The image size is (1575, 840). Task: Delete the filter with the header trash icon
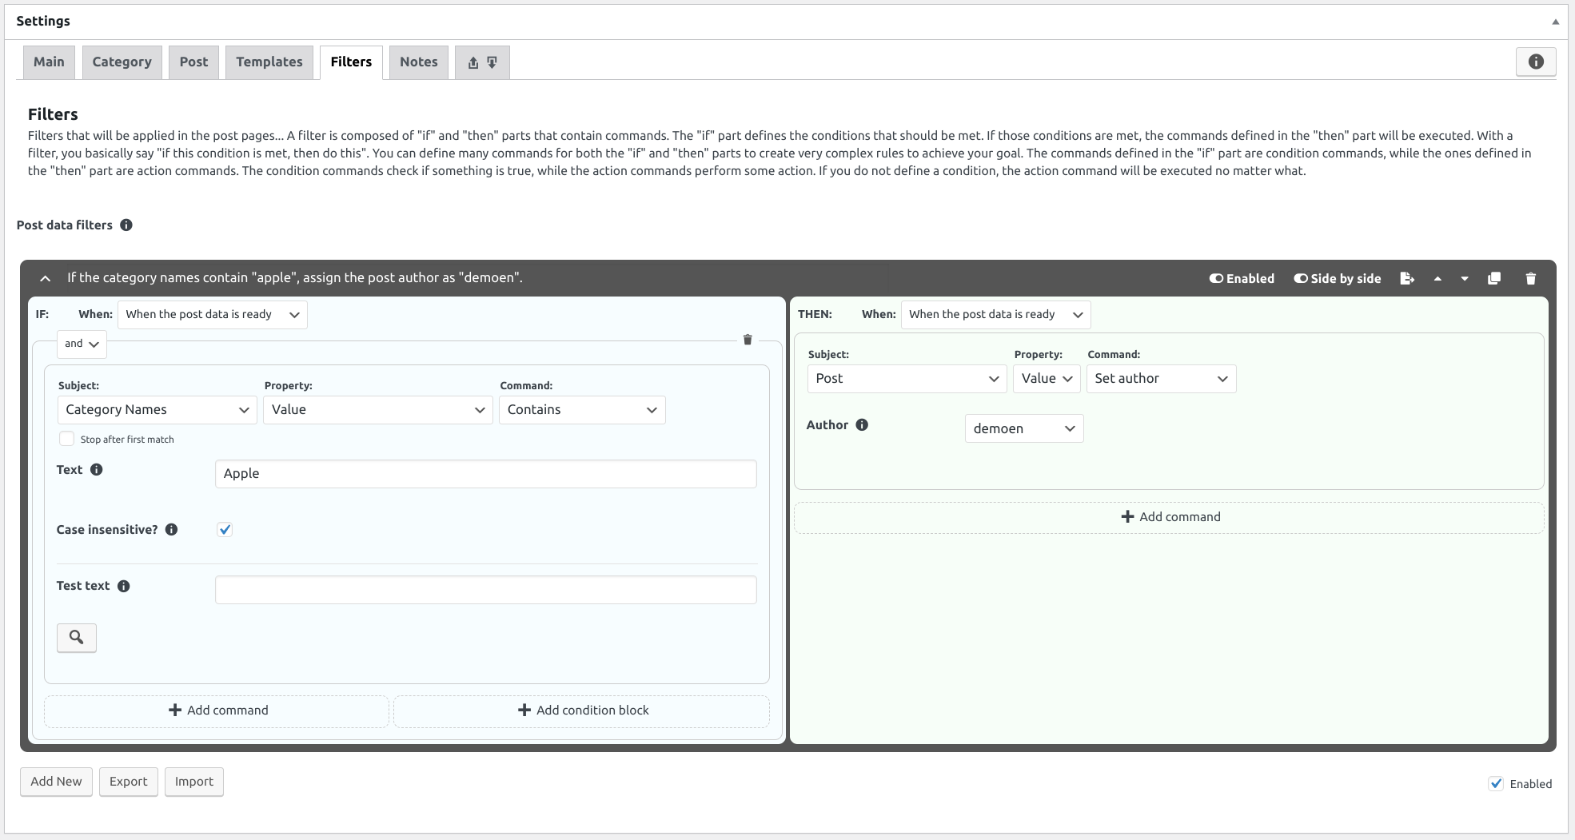(1531, 278)
